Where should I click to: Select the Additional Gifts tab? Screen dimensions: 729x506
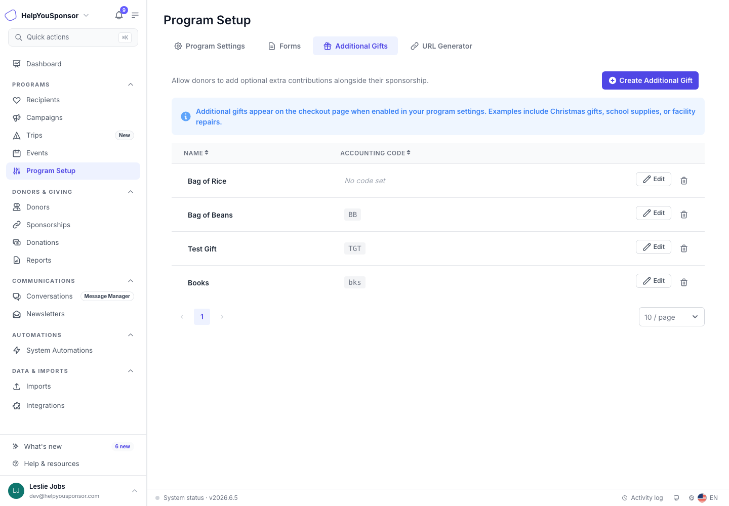(355, 46)
